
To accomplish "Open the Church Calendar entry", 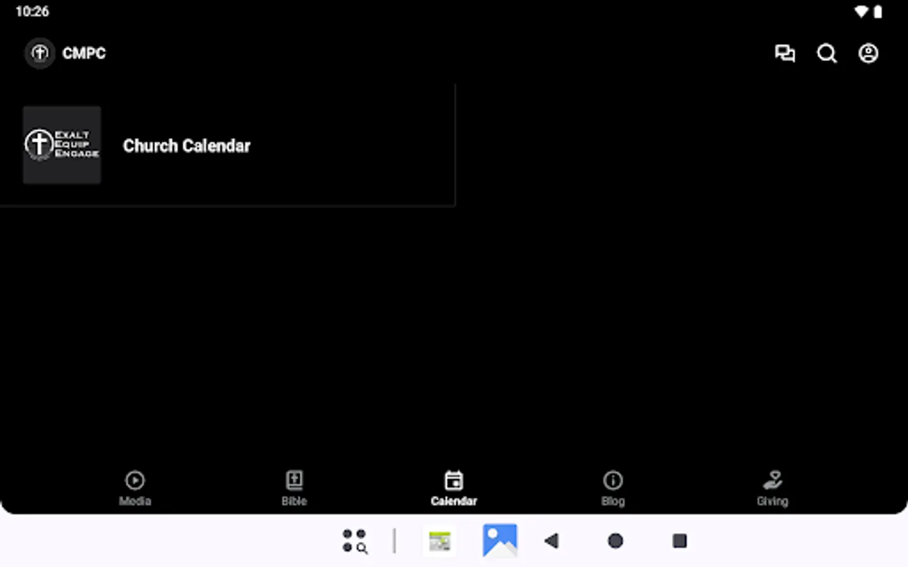I will tap(187, 146).
